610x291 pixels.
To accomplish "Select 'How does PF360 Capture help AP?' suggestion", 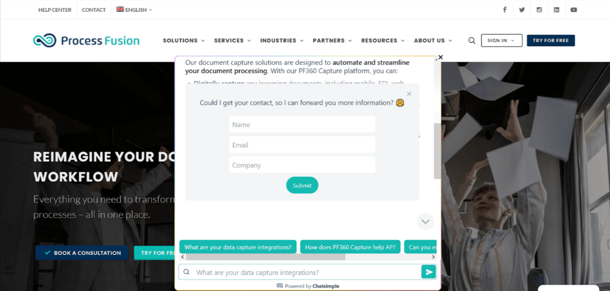I will click(350, 247).
